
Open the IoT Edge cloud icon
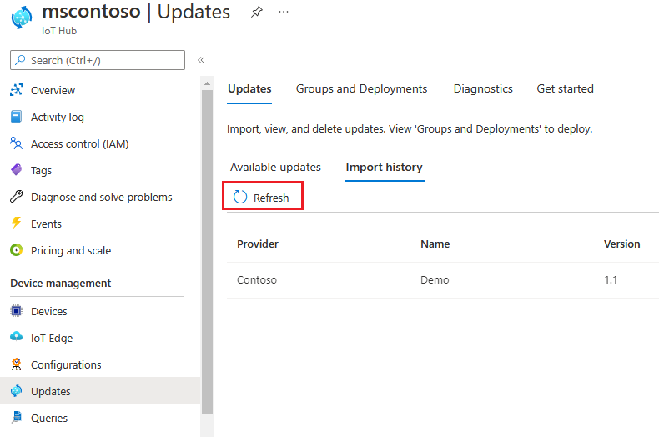click(16, 338)
